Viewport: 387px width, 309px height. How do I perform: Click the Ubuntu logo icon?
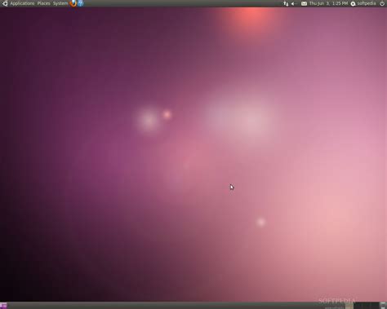[5, 3]
